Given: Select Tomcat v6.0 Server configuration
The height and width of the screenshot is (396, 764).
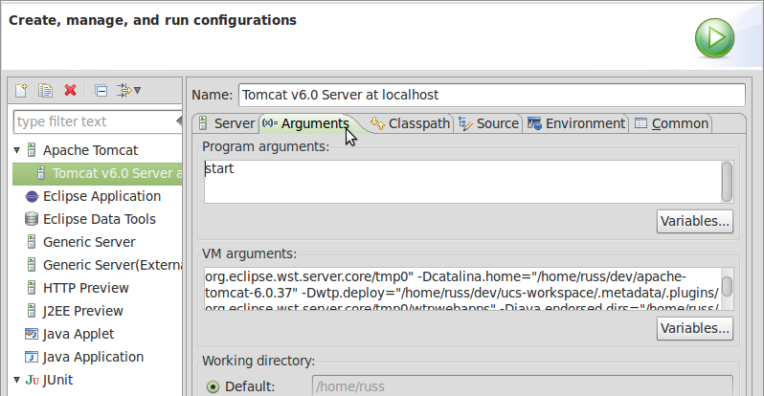Looking at the screenshot, I should point(98,173).
